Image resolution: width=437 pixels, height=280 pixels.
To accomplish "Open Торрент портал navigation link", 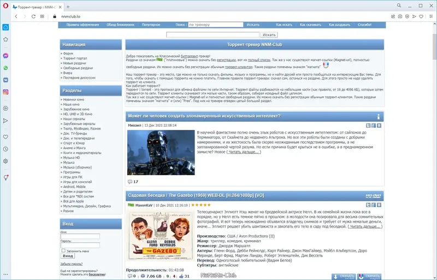I will click(x=75, y=58).
